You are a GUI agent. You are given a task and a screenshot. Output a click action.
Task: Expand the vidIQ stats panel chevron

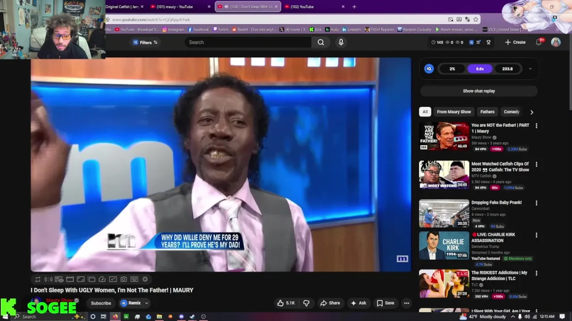point(530,69)
